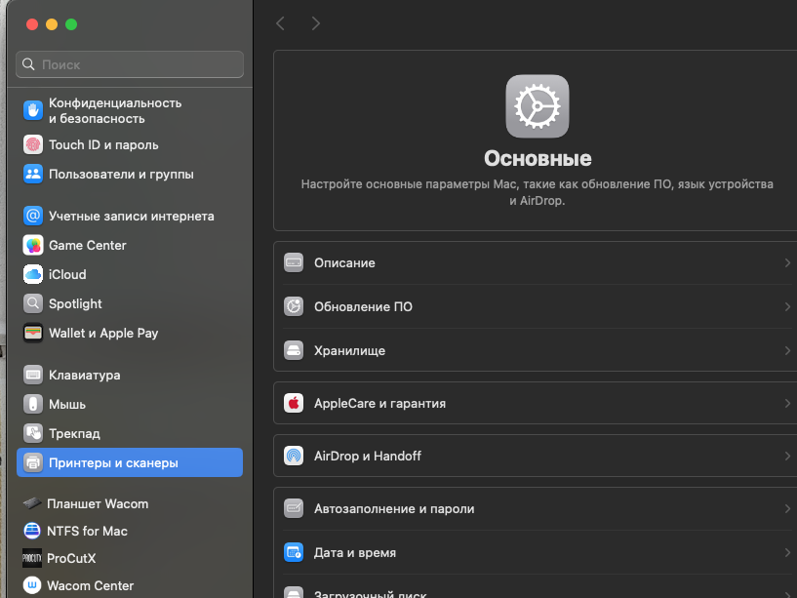
Task: Click the Хранилище disk icon
Action: tap(294, 350)
